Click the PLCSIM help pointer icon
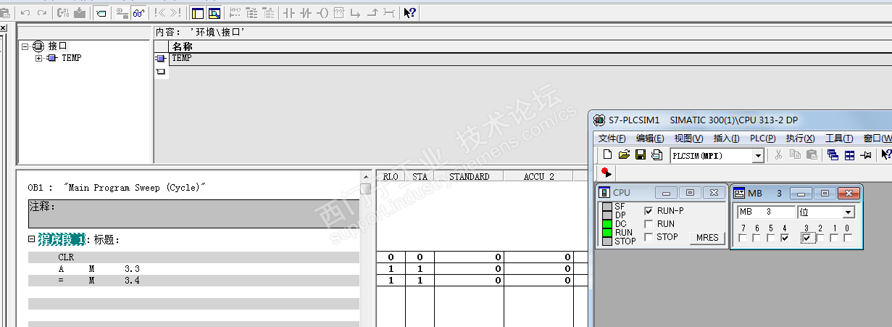Viewport: 892px width, 327px height. (885, 154)
